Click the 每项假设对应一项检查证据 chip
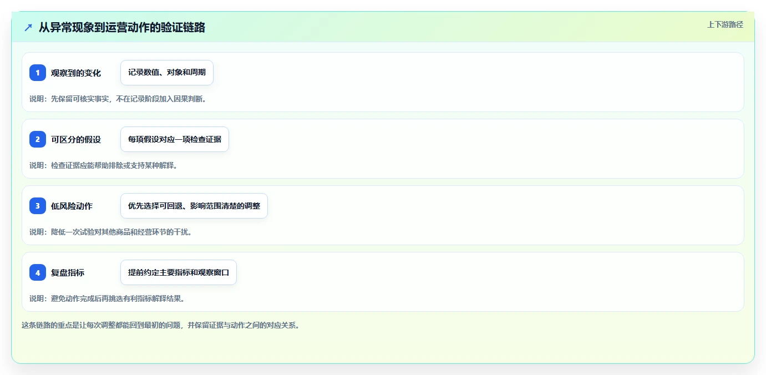766x375 pixels. click(x=175, y=139)
